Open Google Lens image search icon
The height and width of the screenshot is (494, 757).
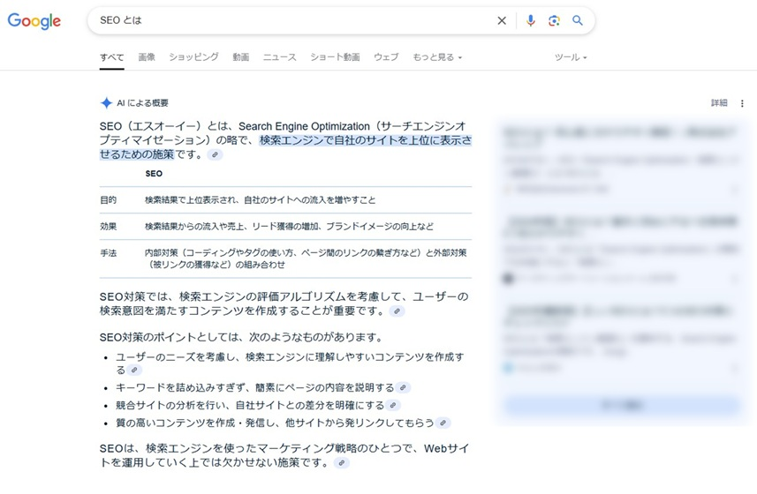554,20
